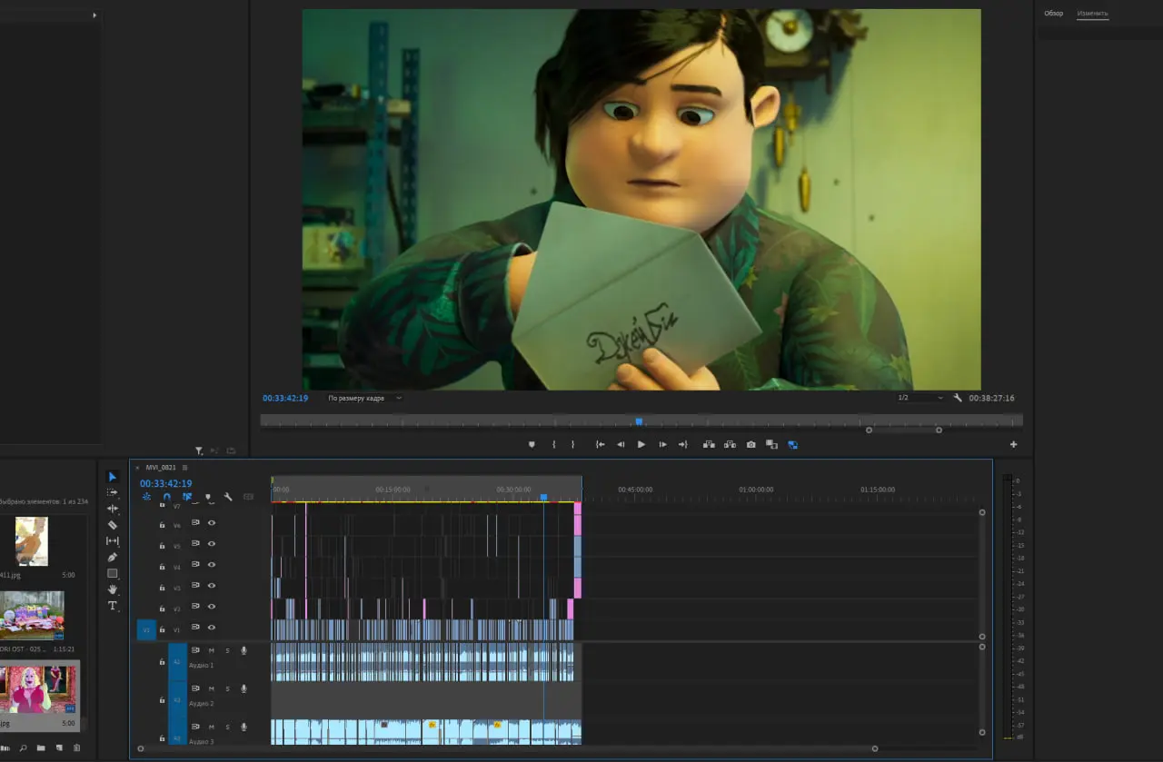Open caption track options in timeline header
1163x762 pixels.
(248, 497)
